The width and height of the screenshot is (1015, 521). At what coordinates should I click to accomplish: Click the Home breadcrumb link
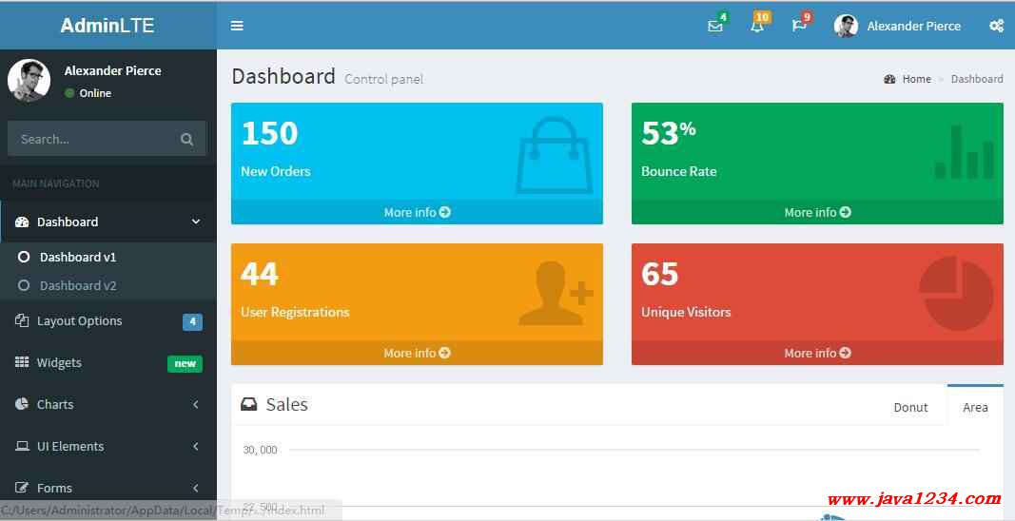[916, 79]
